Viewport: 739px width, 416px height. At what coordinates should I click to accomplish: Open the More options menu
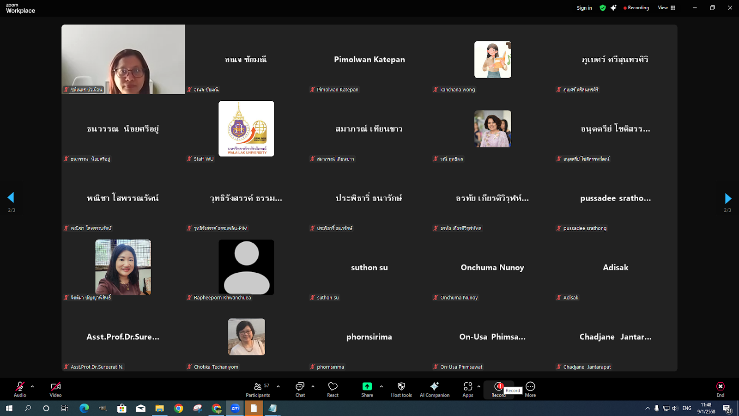(x=530, y=389)
